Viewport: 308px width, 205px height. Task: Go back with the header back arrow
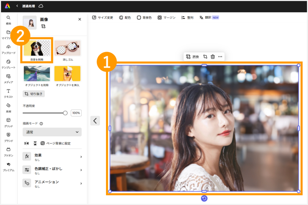click(17, 6)
